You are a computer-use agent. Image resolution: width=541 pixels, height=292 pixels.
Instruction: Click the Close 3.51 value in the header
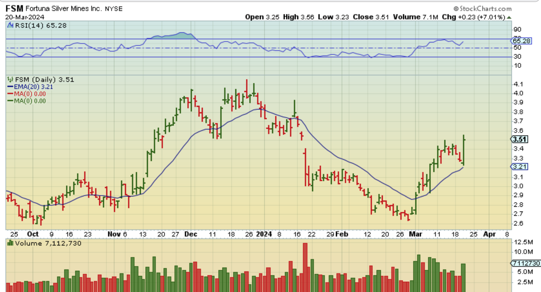(371, 17)
